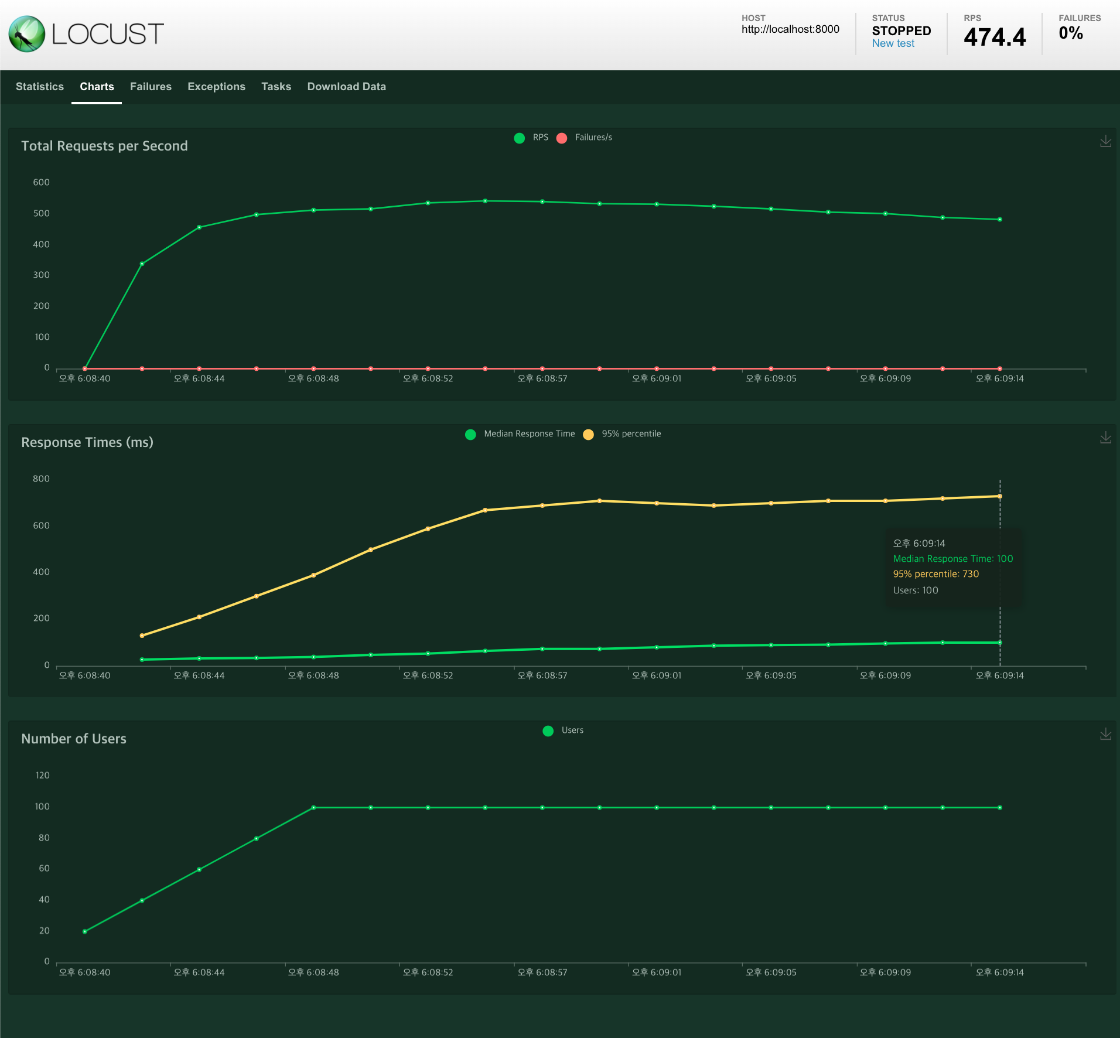The height and width of the screenshot is (1038, 1120).
Task: Click the last 95% percentile data point
Action: [x=999, y=496]
